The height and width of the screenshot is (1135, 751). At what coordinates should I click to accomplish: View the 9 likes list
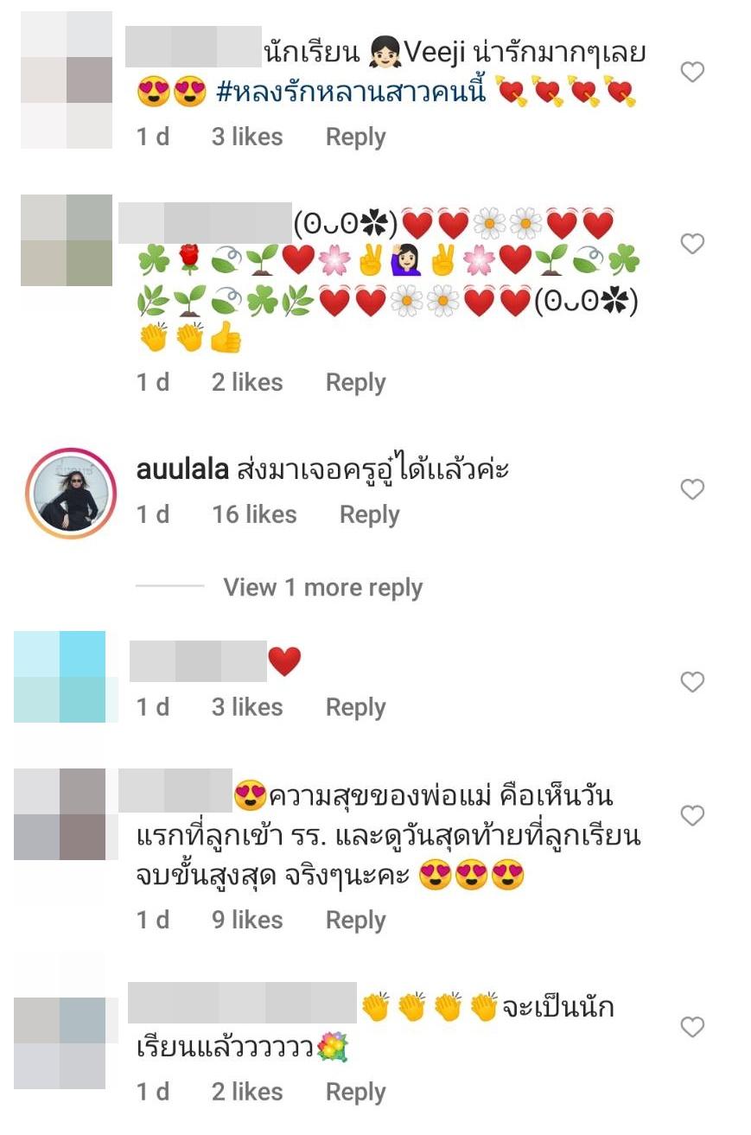(247, 920)
